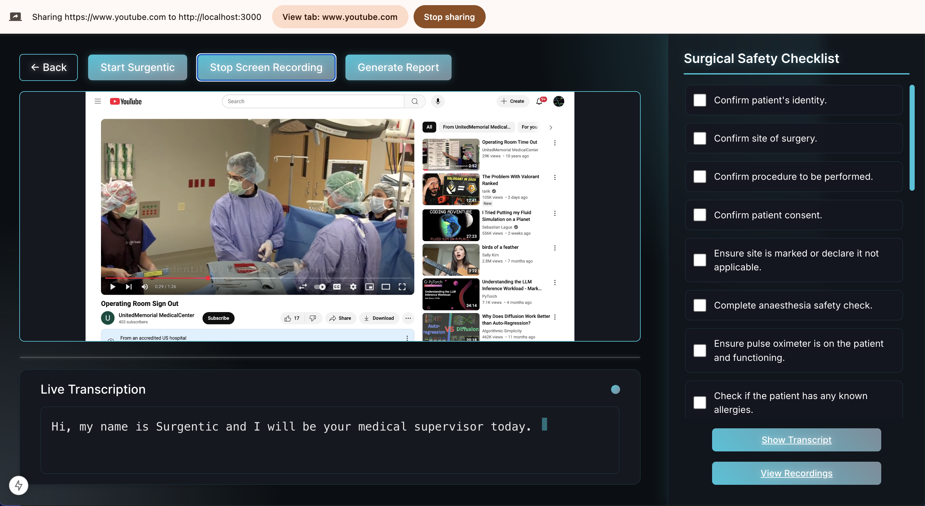Expand the next chips arrow beside For you
Image resolution: width=925 pixels, height=506 pixels.
tap(551, 127)
